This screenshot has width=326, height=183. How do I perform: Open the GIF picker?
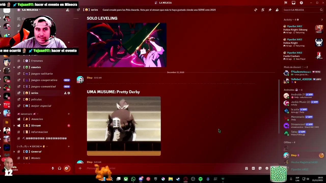[253, 168]
